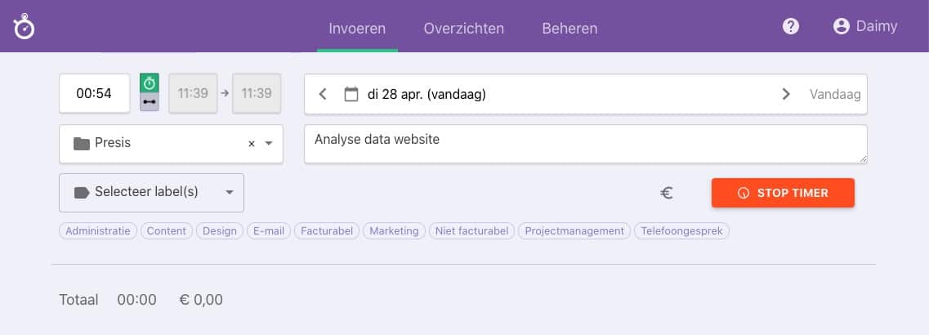Stop the running timer
The width and height of the screenshot is (929, 335).
[783, 193]
